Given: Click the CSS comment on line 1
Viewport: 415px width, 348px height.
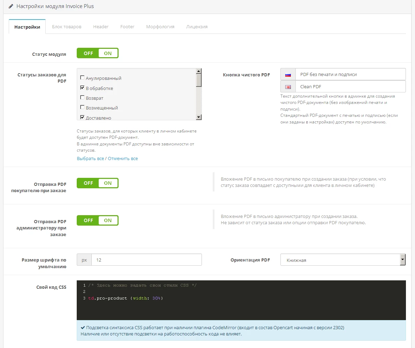Looking at the screenshot, I should point(142,285).
